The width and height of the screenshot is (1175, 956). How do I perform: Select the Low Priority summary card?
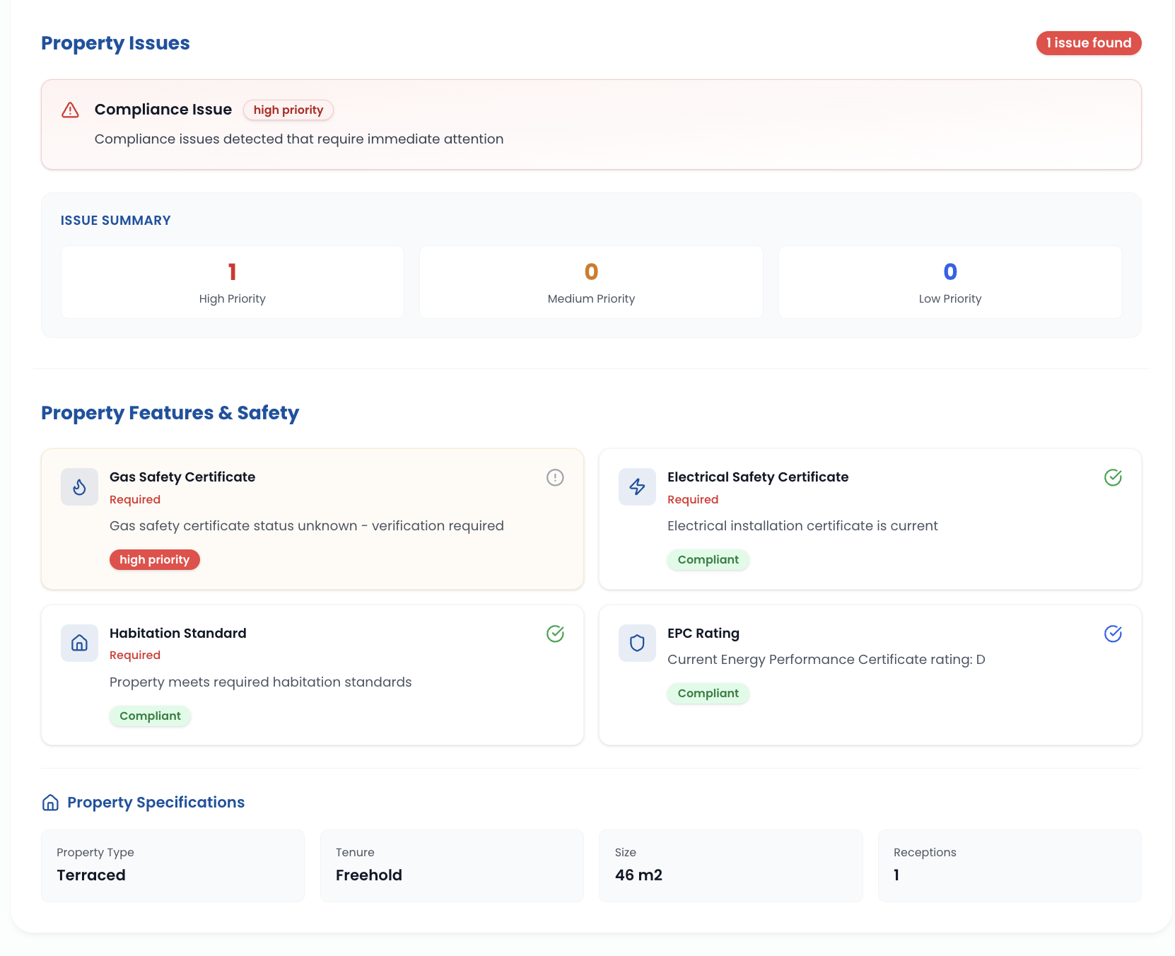[x=949, y=282]
